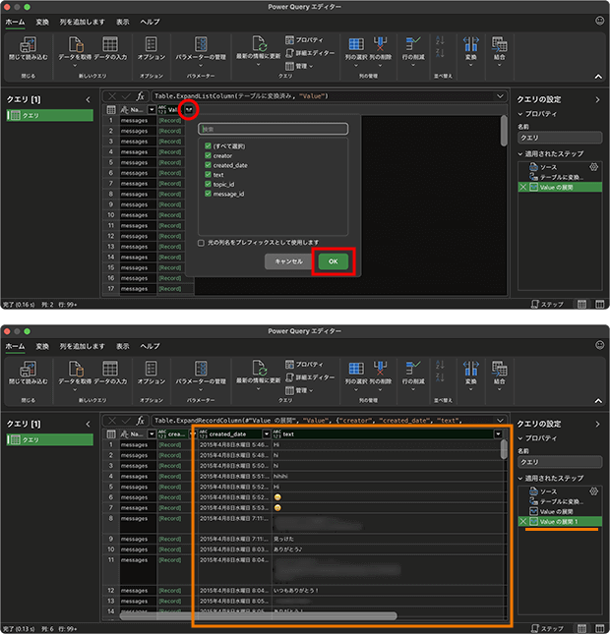Open Name column filter dropdown in top window
Viewport: 610px width, 634px height.
pos(152,109)
